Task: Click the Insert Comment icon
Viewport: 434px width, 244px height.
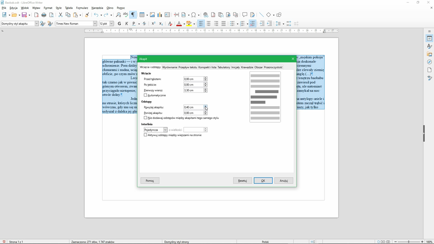Action: click(x=245, y=15)
